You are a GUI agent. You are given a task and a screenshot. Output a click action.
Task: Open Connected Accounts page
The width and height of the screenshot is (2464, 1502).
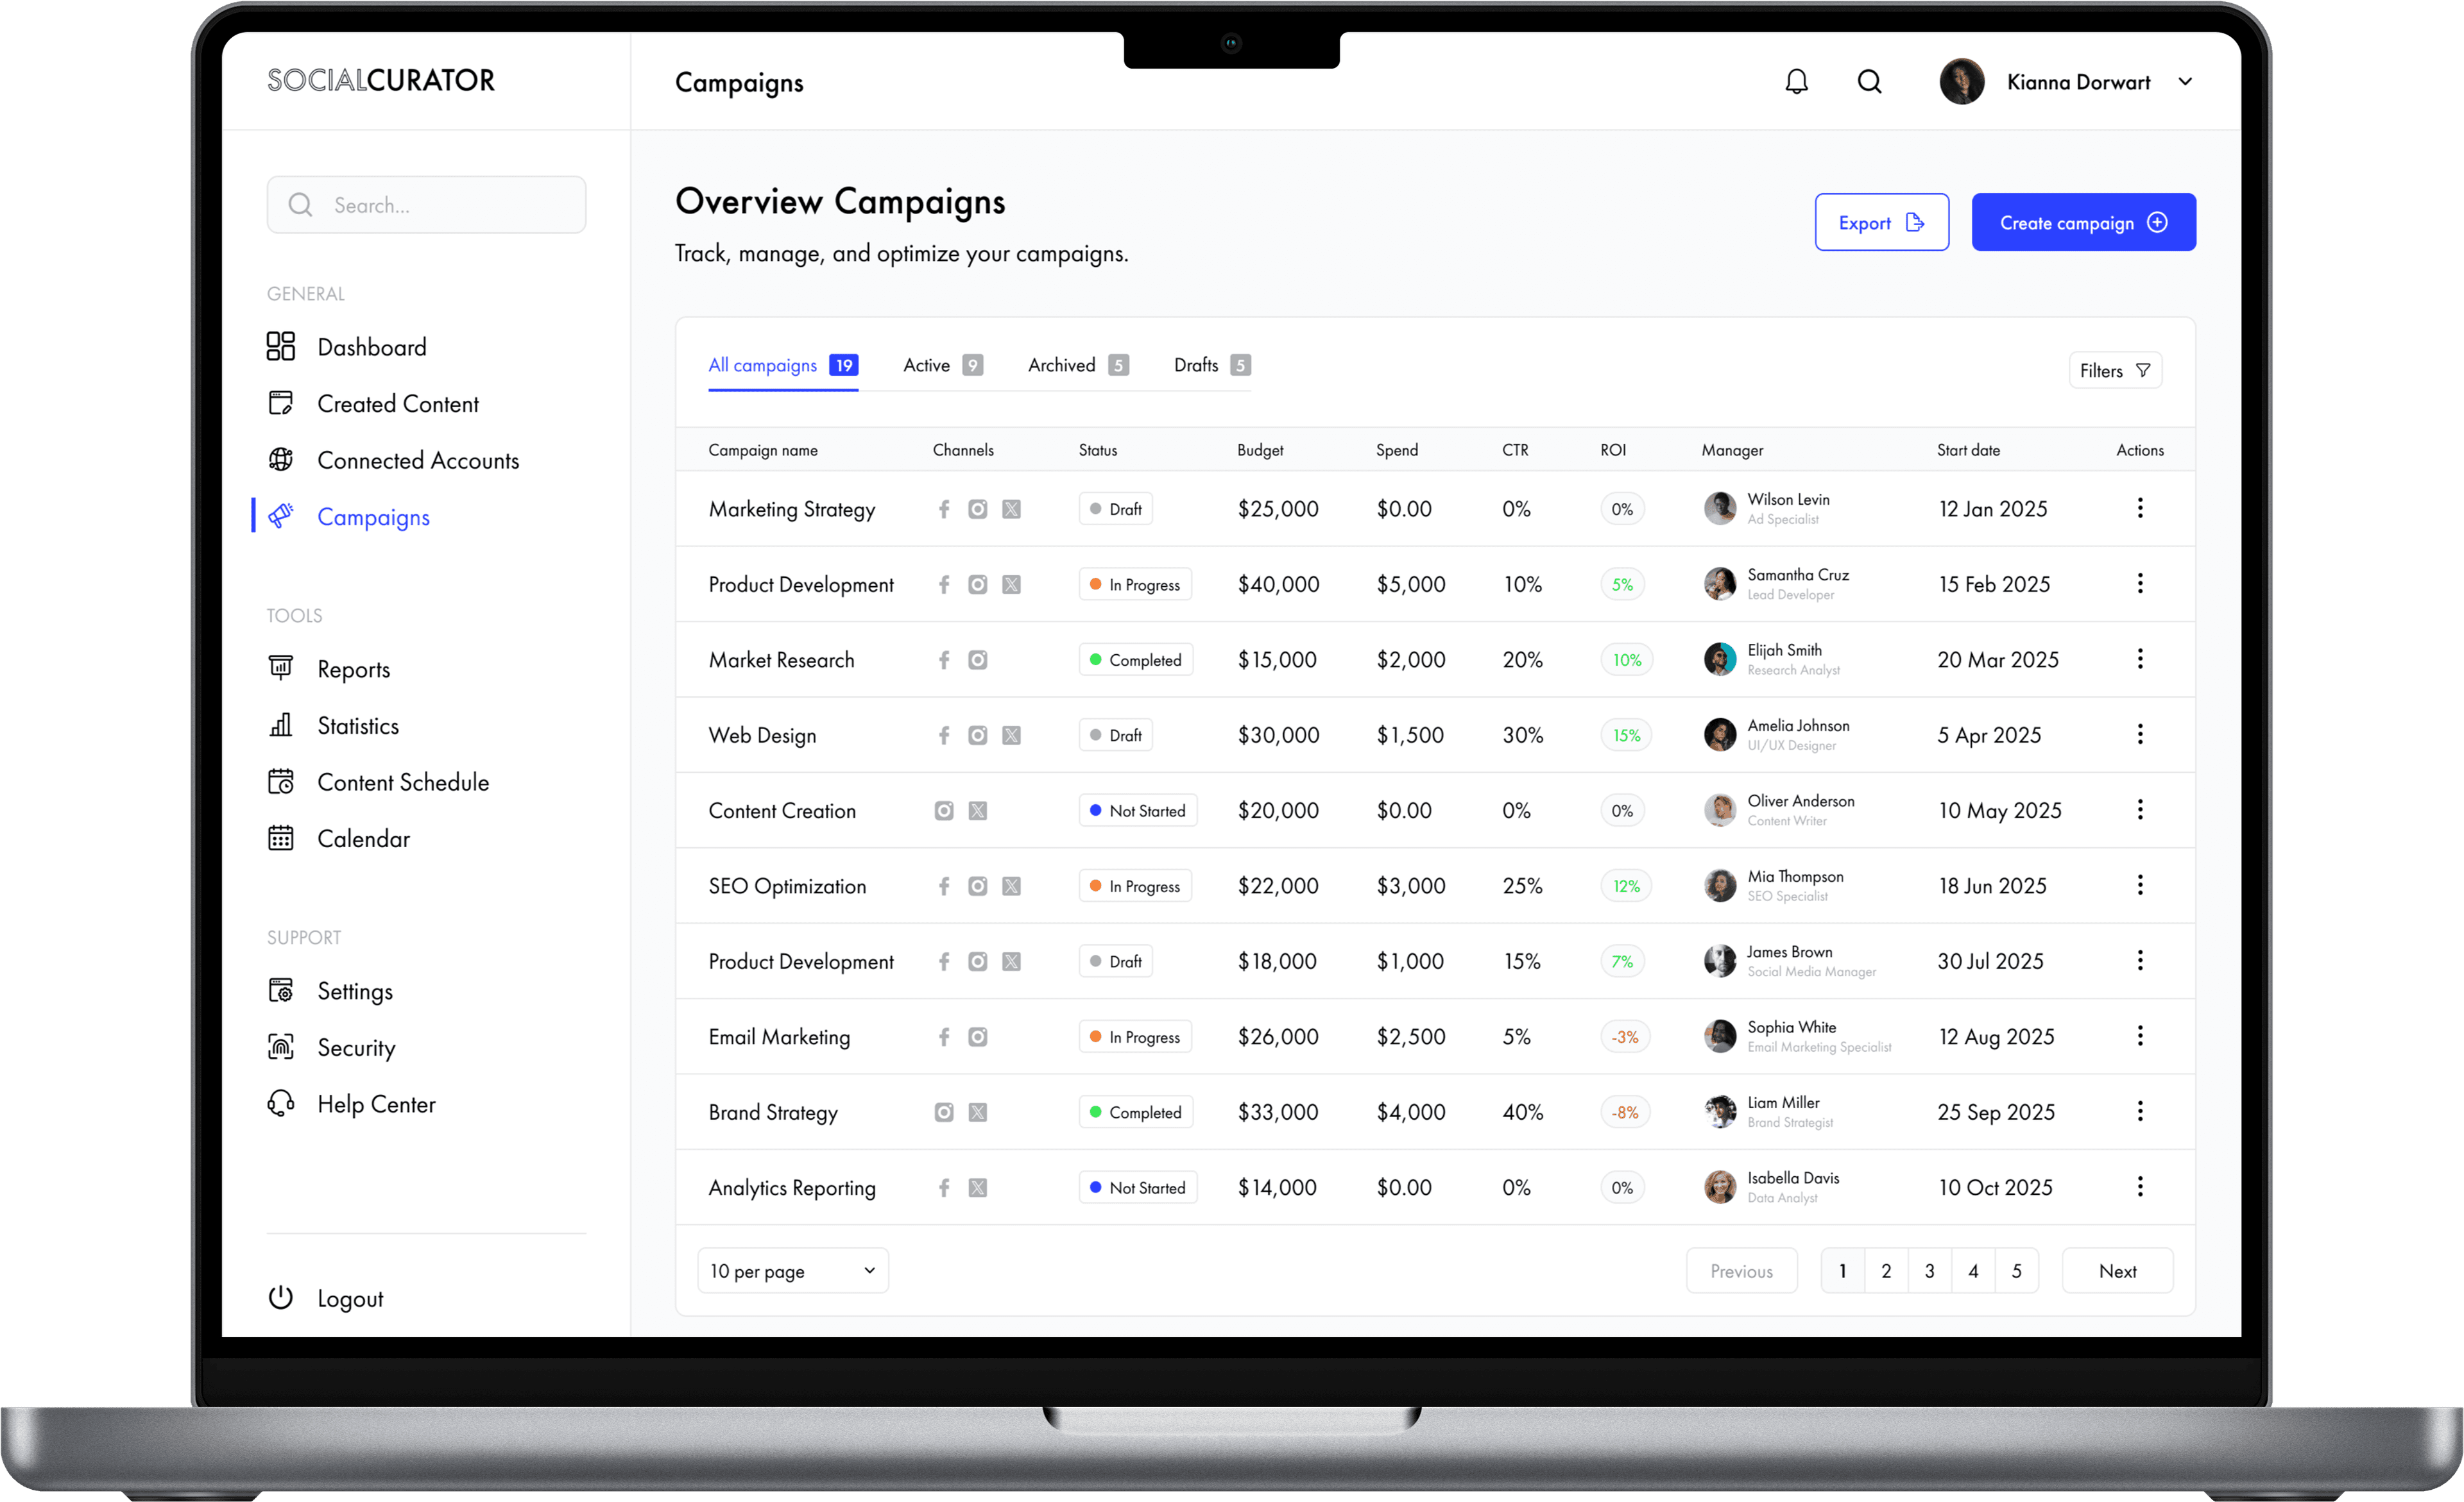[x=393, y=460]
